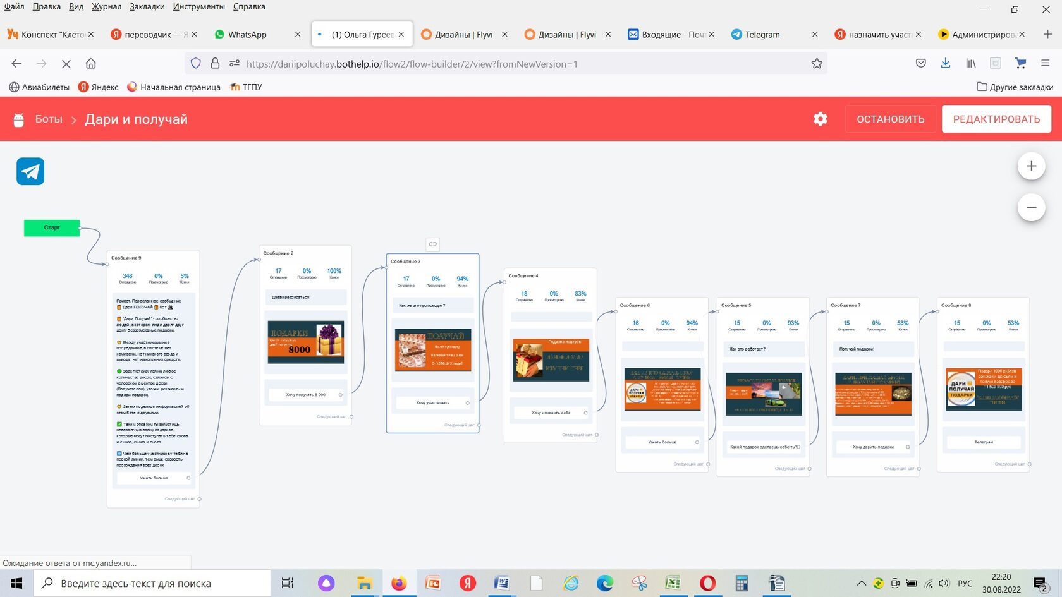Click the Telegram channel icon on canvas

point(30,171)
